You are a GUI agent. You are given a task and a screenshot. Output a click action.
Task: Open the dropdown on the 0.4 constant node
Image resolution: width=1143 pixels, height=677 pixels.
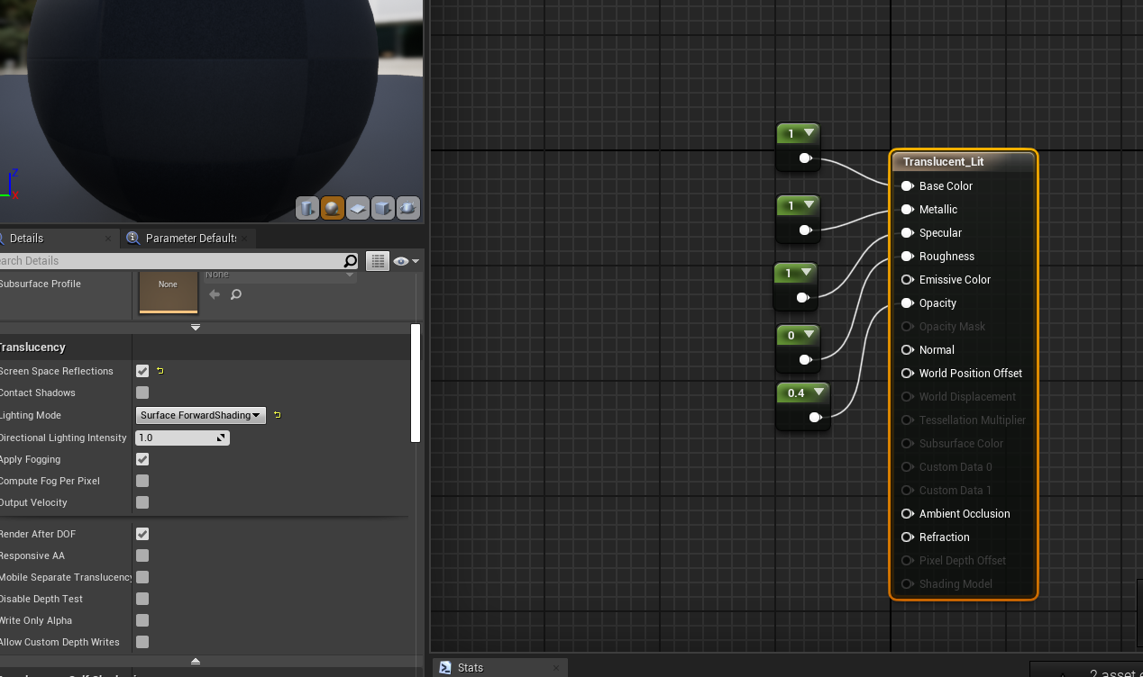(818, 393)
